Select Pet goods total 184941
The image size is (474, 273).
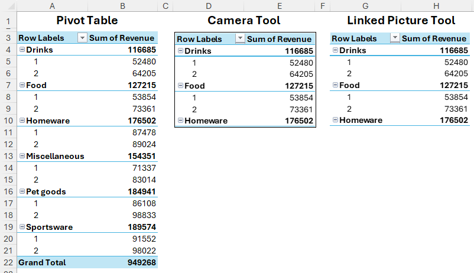(x=142, y=191)
